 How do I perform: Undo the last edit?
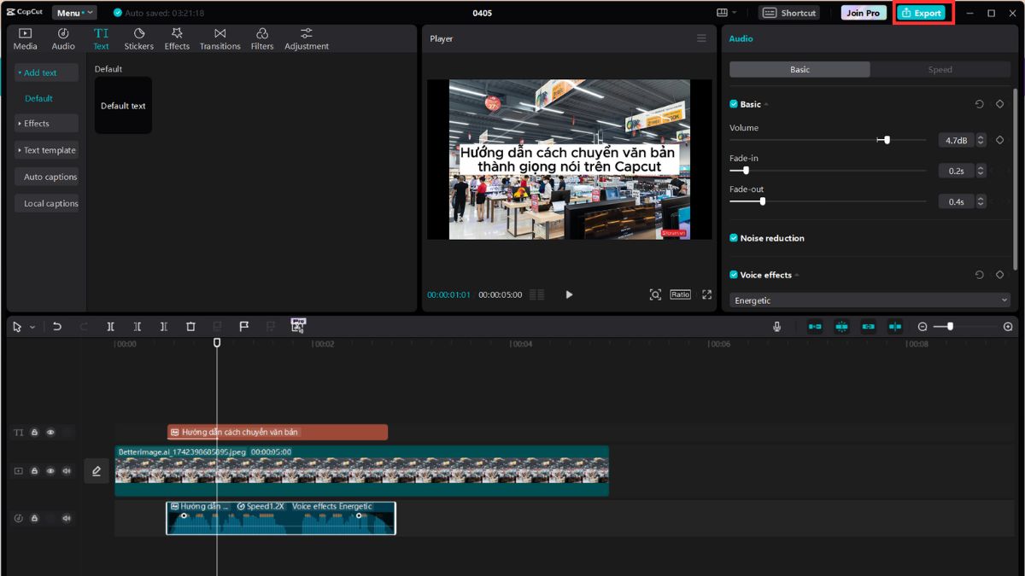coord(57,327)
